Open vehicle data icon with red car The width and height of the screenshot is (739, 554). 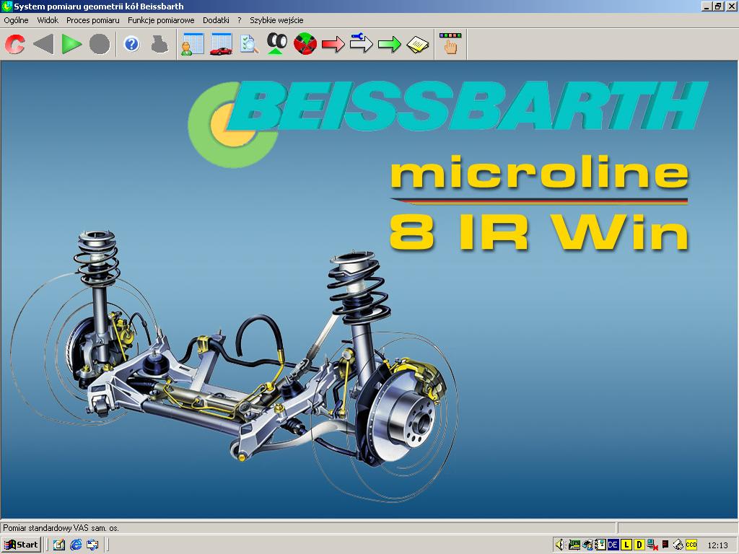[x=221, y=45]
